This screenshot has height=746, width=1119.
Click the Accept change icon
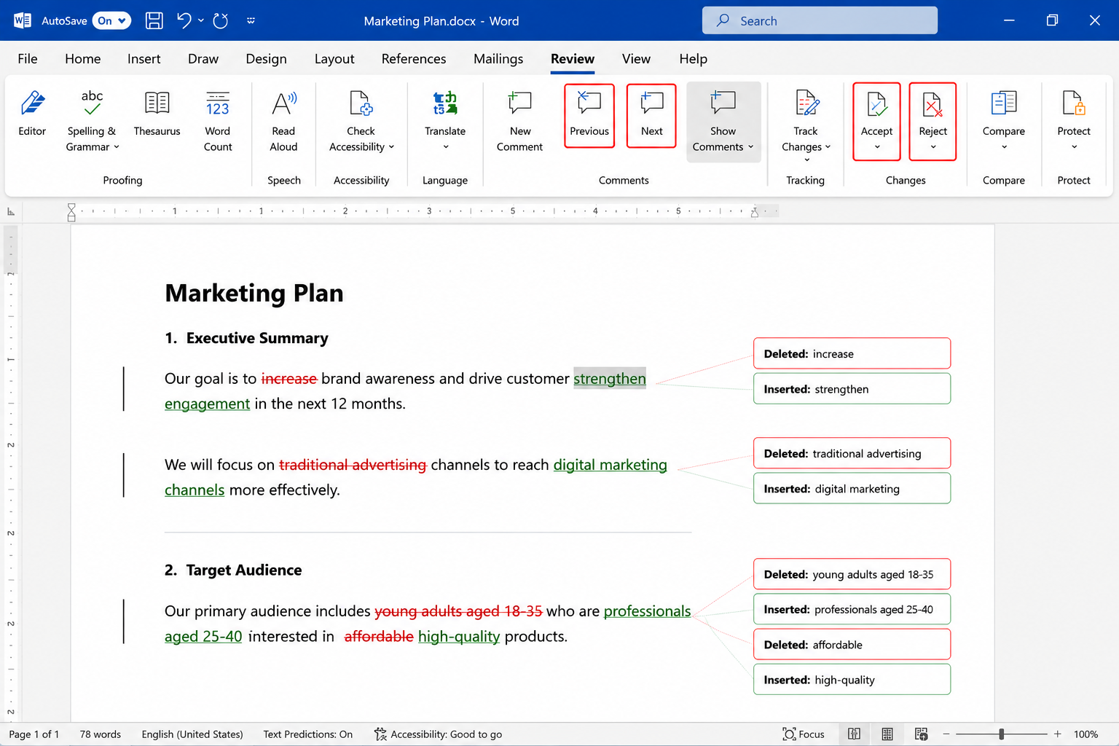[x=877, y=105]
